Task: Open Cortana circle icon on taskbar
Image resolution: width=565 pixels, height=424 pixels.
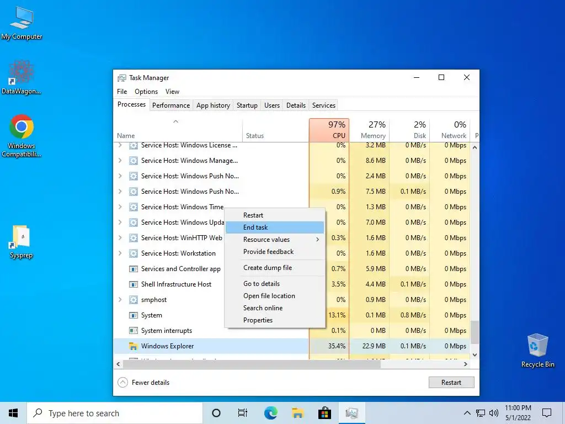Action: (216, 413)
